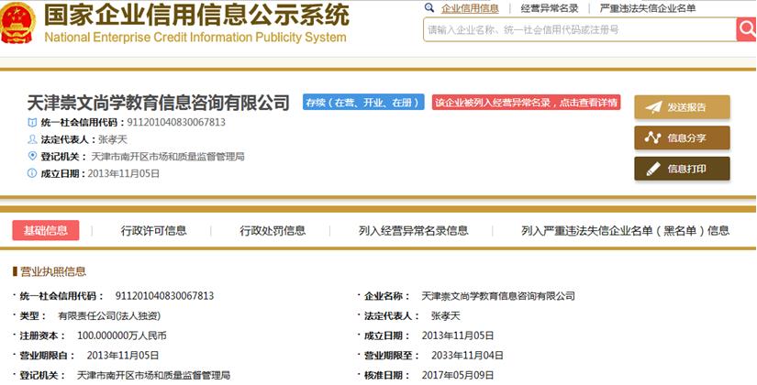Click the person icon beside 法定代表人

pyautogui.click(x=32, y=139)
